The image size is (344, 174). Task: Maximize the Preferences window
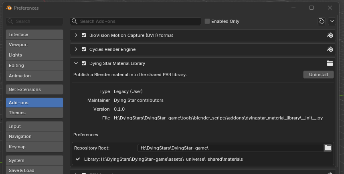pos(311,8)
